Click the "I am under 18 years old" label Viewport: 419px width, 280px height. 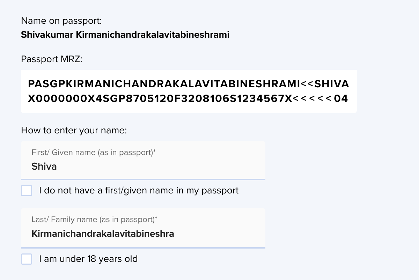tap(88, 259)
